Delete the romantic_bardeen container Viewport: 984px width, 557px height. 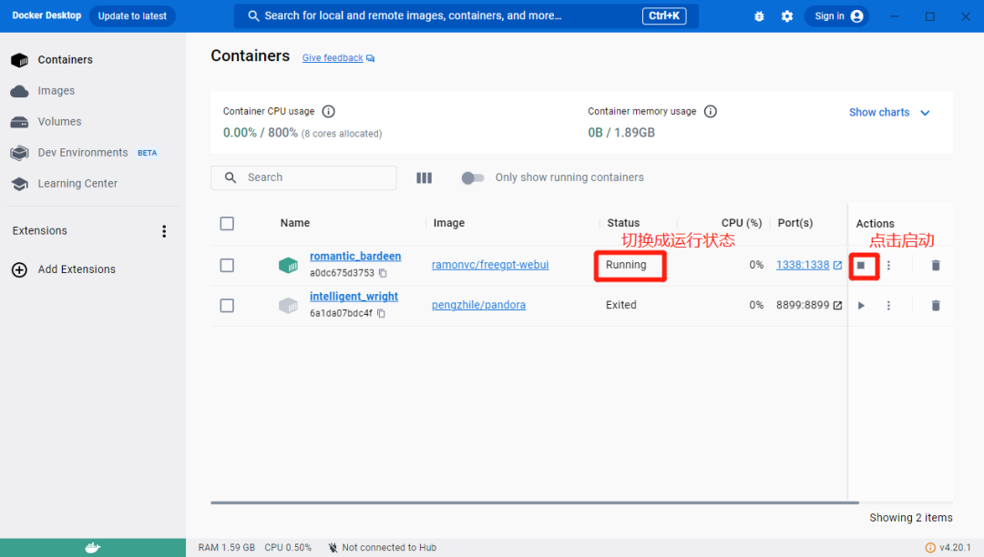tap(936, 266)
